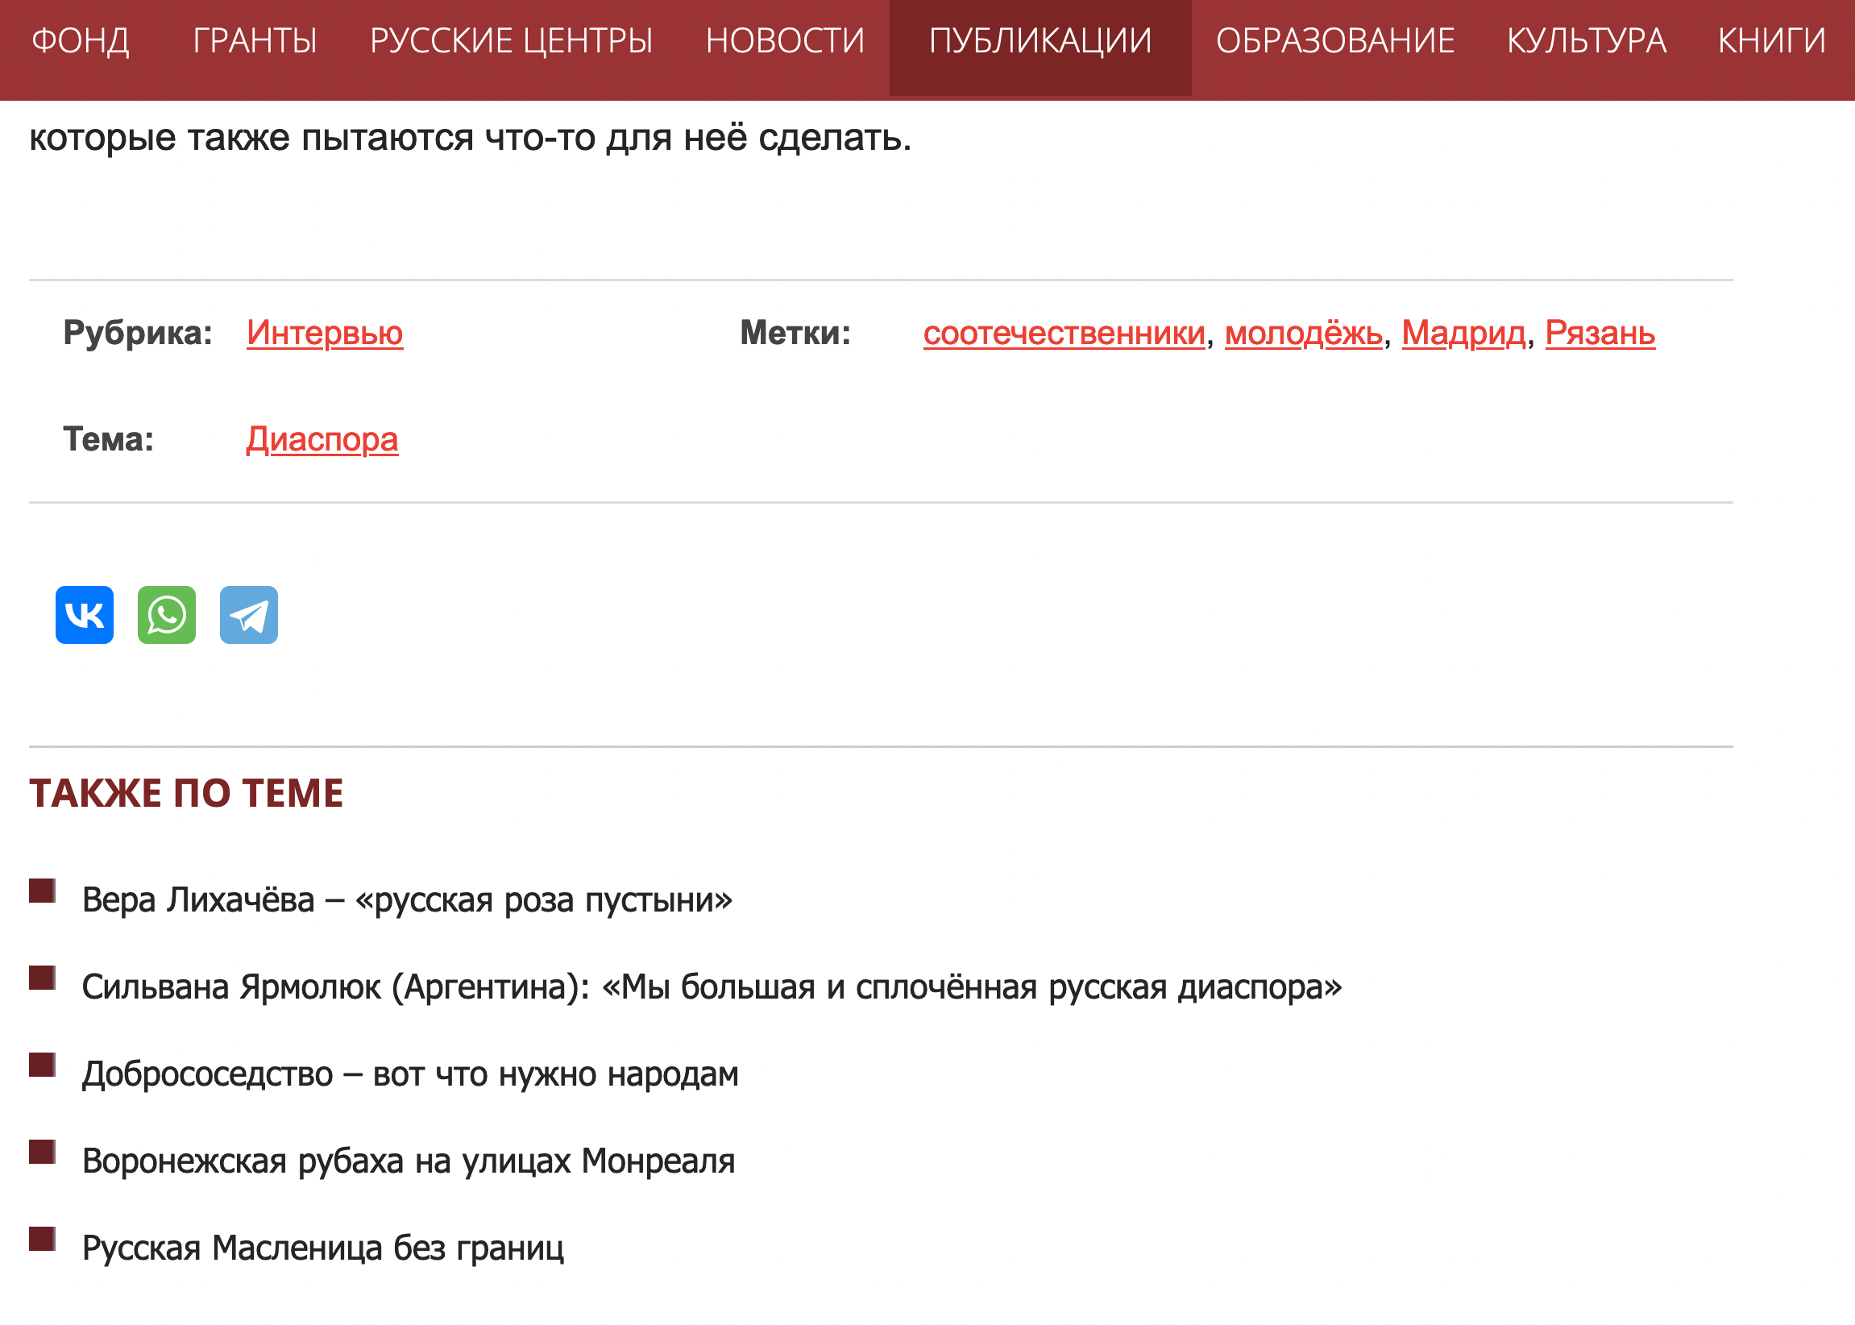Screen dimensions: 1855x1325
Task: Navigate to КУЛЬТУРА section
Action: (1586, 41)
